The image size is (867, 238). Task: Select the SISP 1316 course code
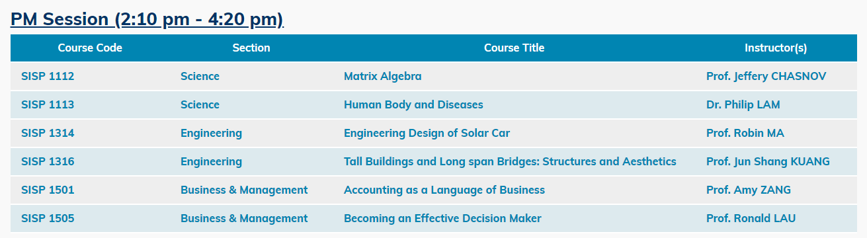coord(48,161)
